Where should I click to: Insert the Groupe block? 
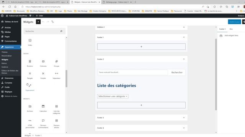56,63
